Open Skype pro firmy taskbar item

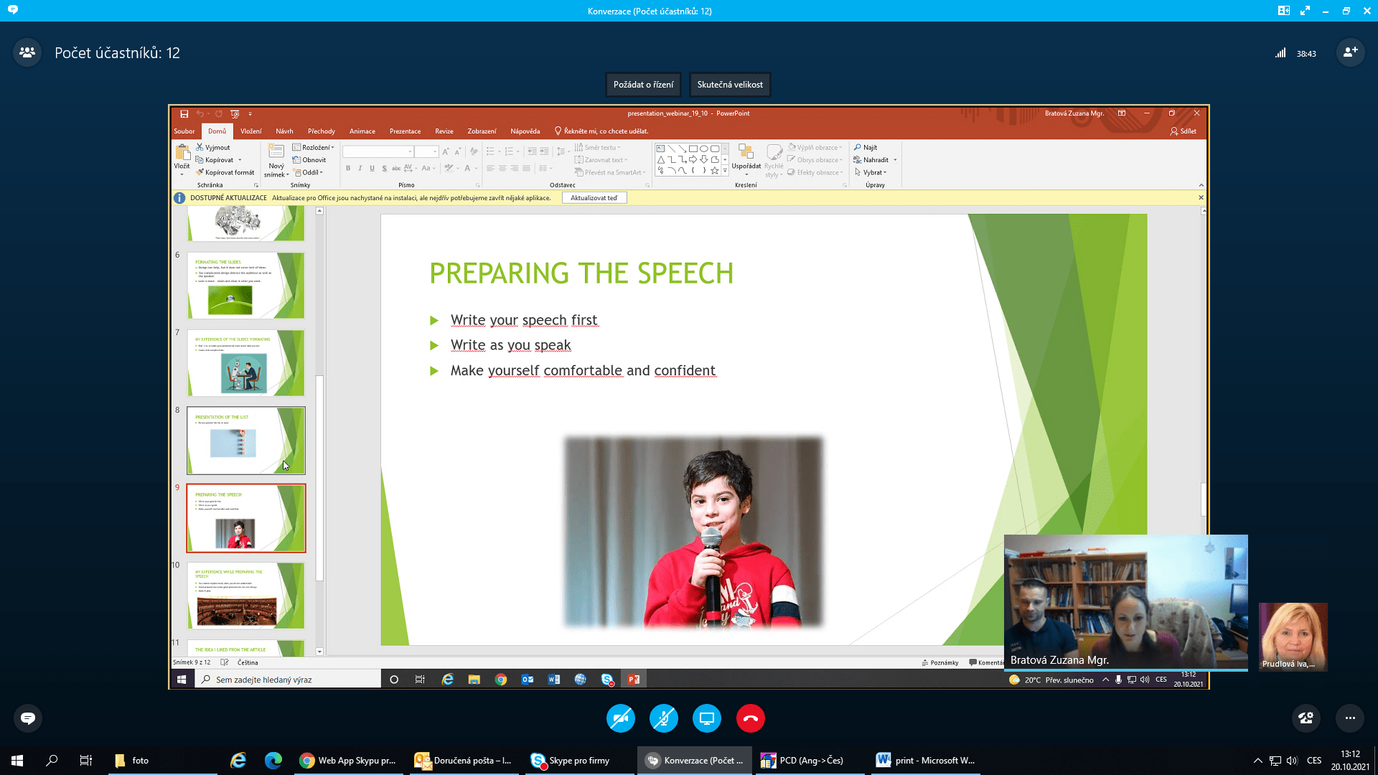click(571, 761)
